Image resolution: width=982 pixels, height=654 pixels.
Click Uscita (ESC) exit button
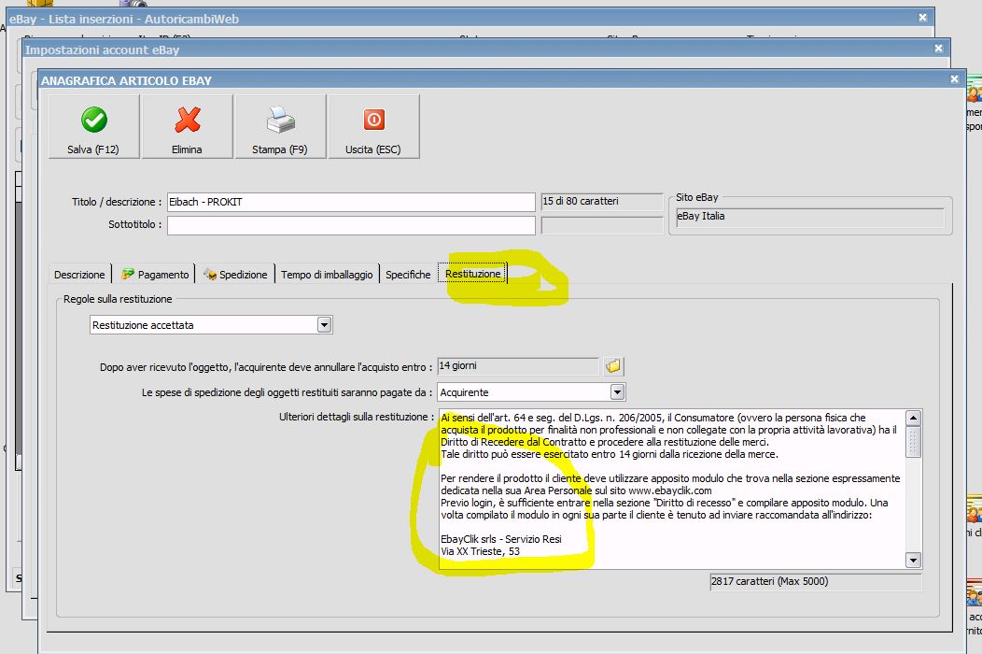coord(373,127)
